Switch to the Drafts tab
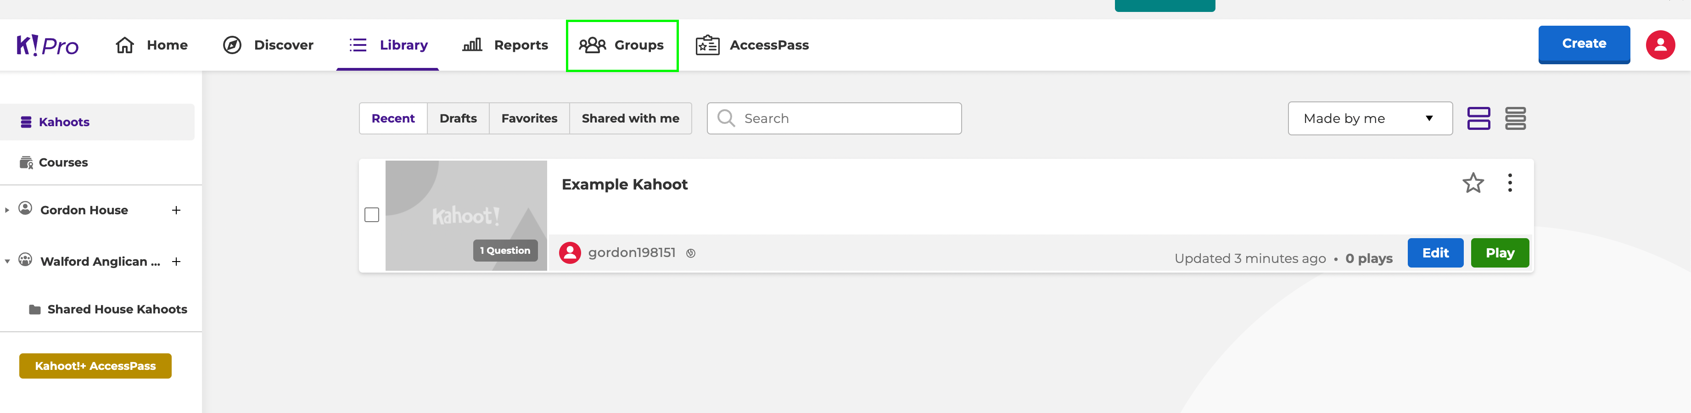This screenshot has width=1691, height=413. [458, 118]
